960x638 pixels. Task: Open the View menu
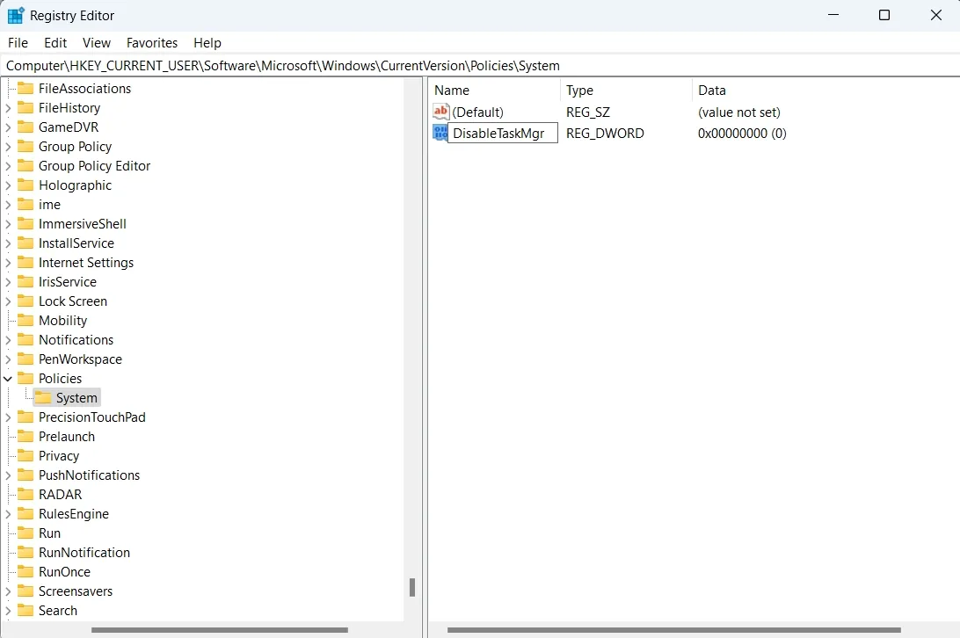click(97, 43)
